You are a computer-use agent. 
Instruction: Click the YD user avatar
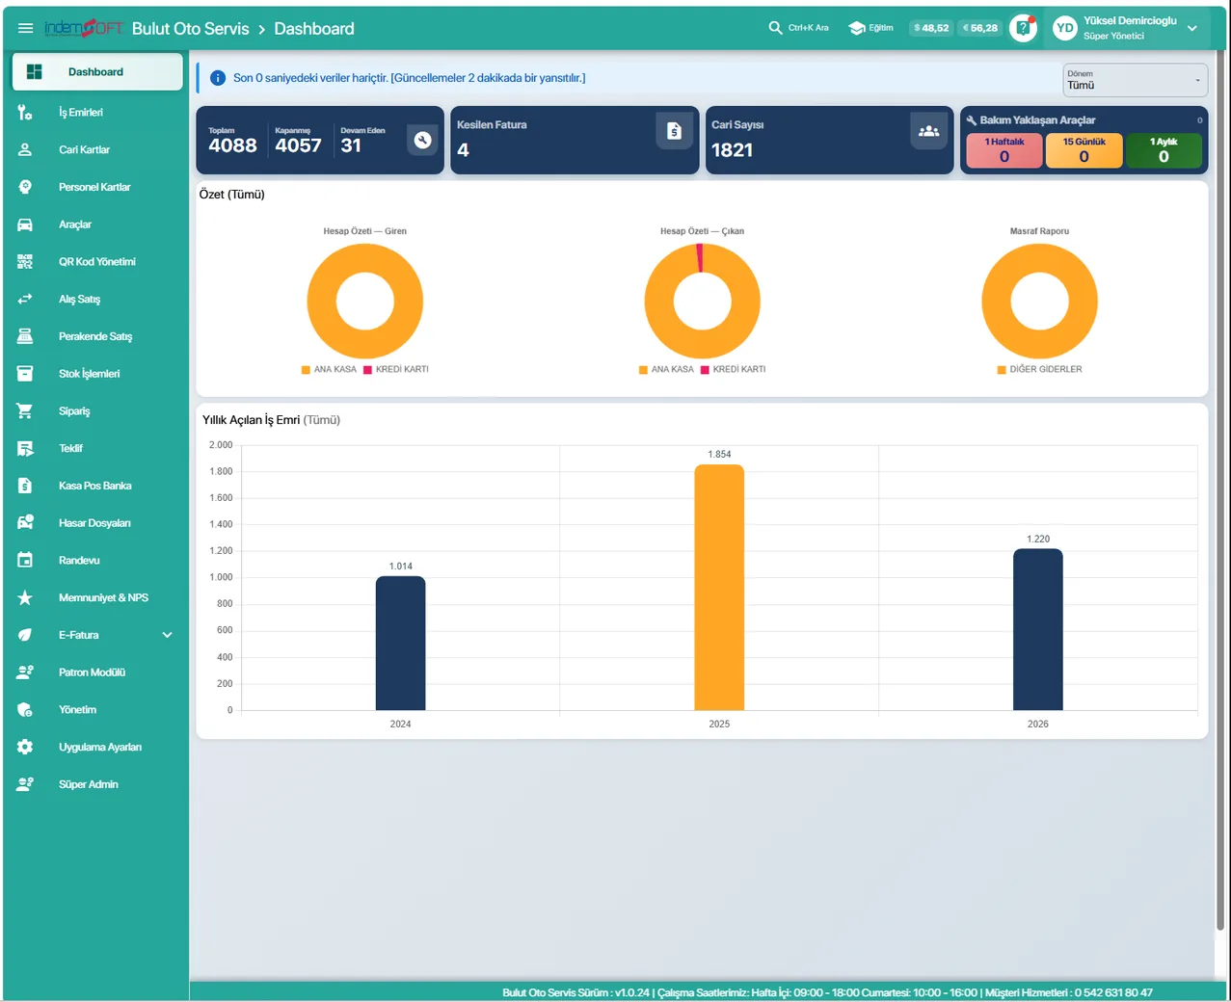point(1064,28)
